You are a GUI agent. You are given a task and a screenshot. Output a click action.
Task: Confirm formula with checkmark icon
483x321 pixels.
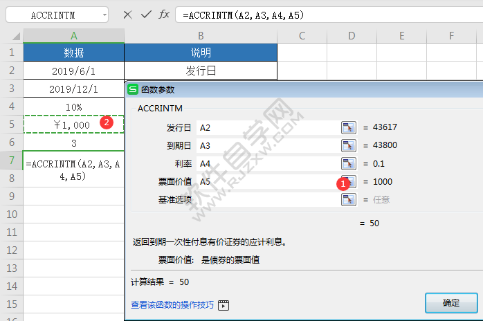146,14
